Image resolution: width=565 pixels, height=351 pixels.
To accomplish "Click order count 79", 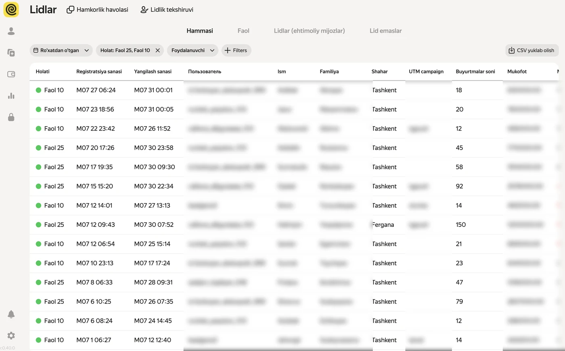I will pos(459,301).
